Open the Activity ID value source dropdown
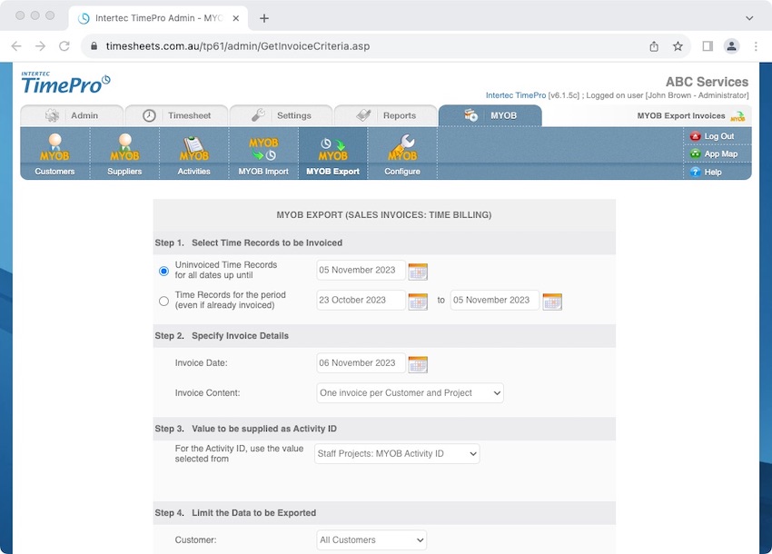This screenshot has height=554, width=772. coord(397,453)
